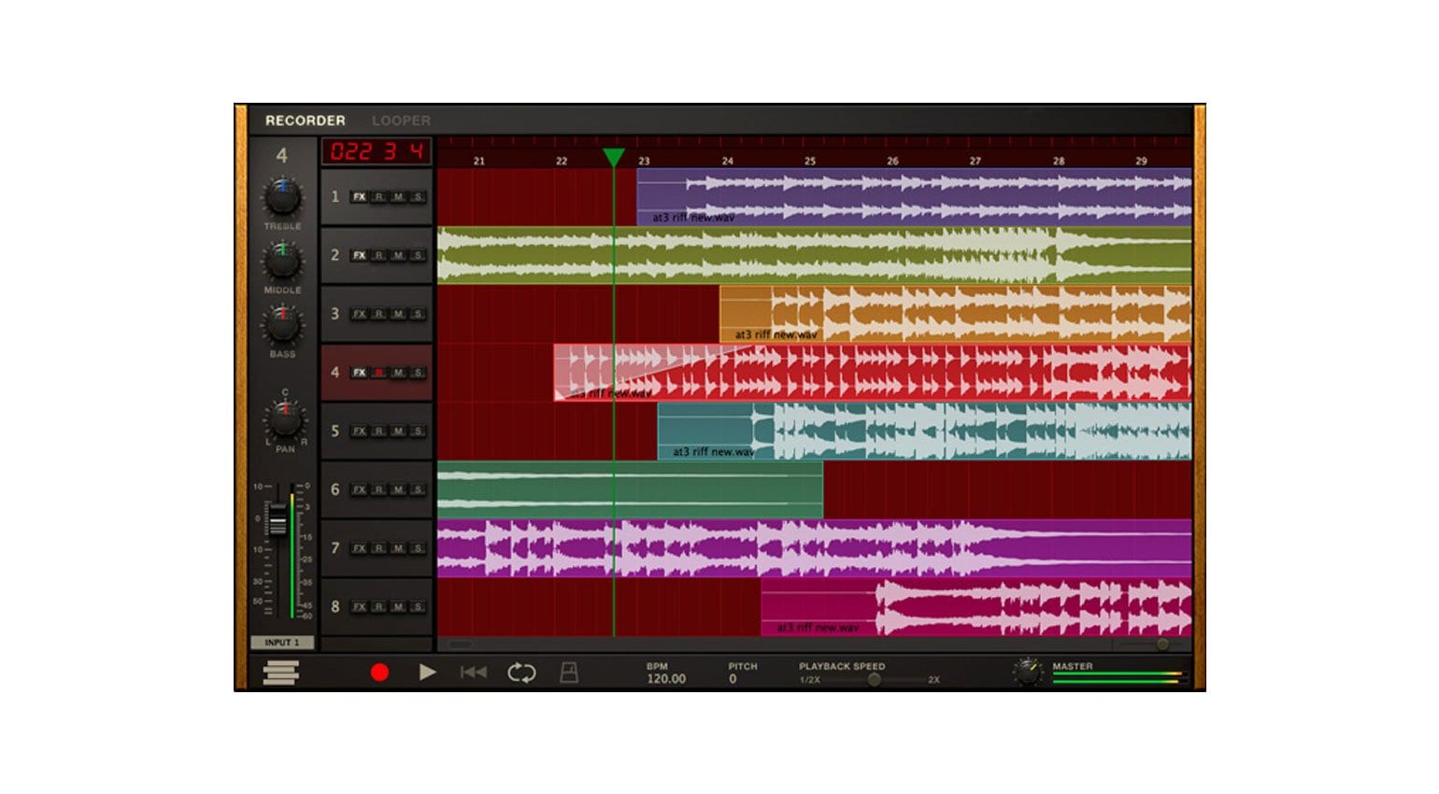Click the Master volume knob

pyautogui.click(x=1029, y=672)
